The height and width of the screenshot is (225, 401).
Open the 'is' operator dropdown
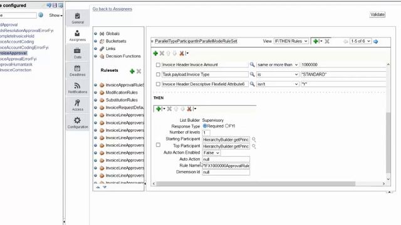coord(278,74)
